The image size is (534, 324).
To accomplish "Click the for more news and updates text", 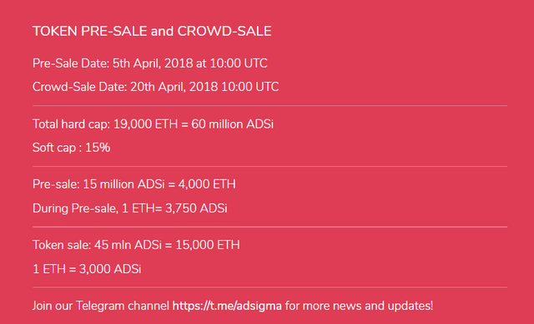I will click(359, 306).
